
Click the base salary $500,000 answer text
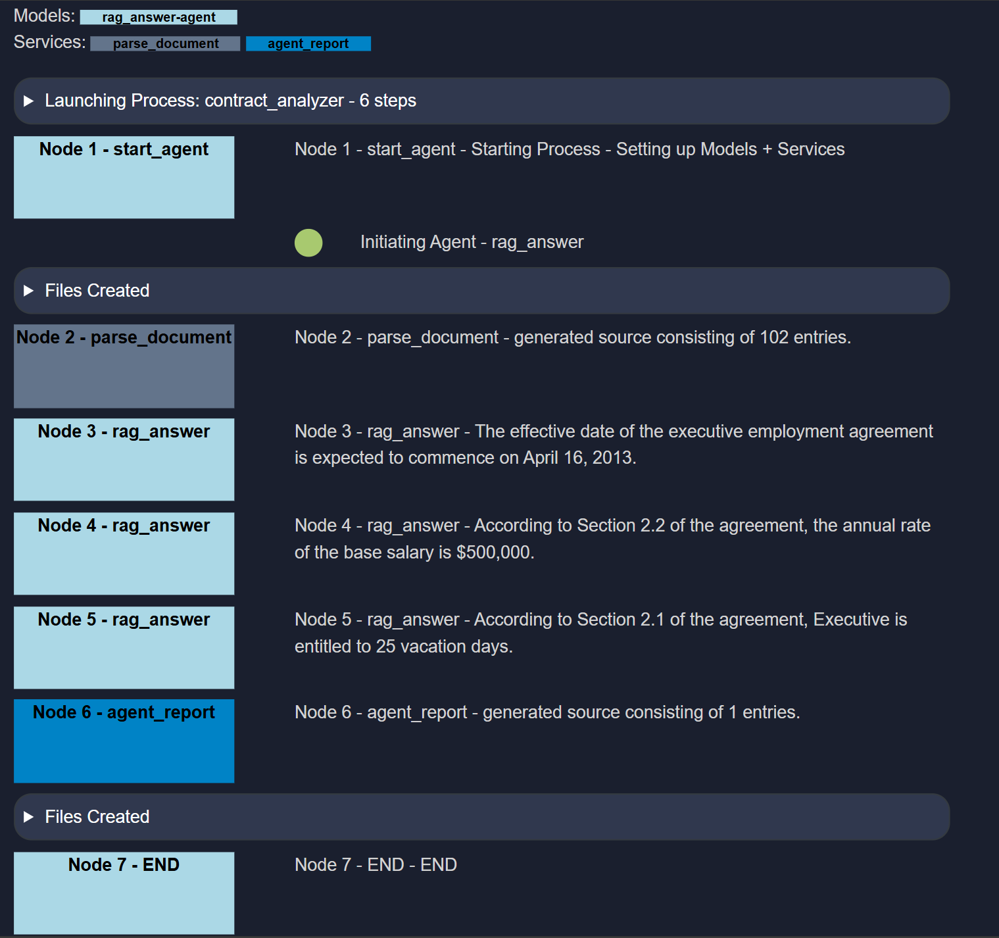[x=612, y=539]
